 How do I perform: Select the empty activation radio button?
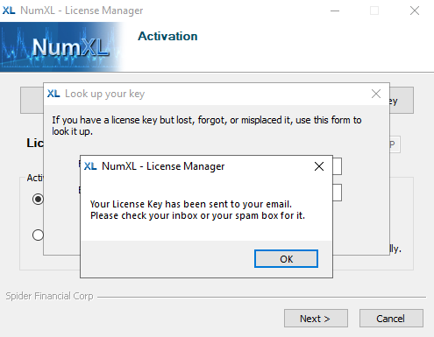(x=38, y=235)
